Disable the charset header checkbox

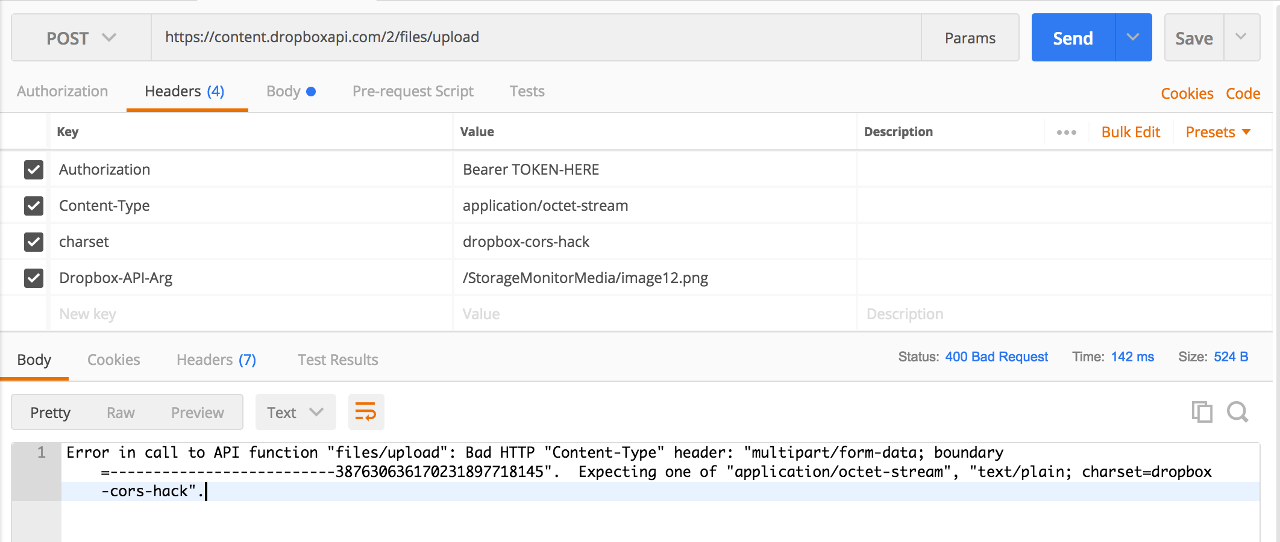tap(33, 242)
